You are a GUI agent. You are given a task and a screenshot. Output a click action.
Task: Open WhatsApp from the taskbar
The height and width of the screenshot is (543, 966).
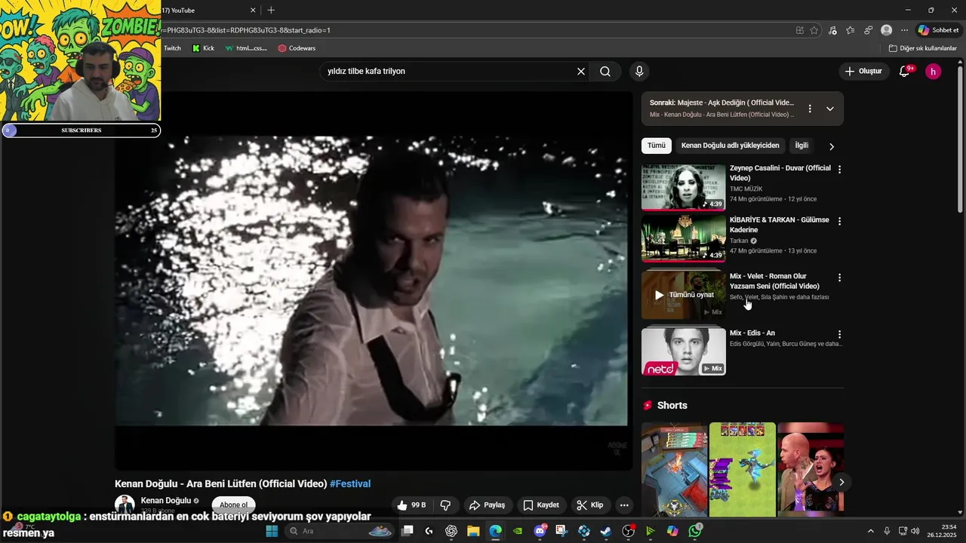pos(694,531)
